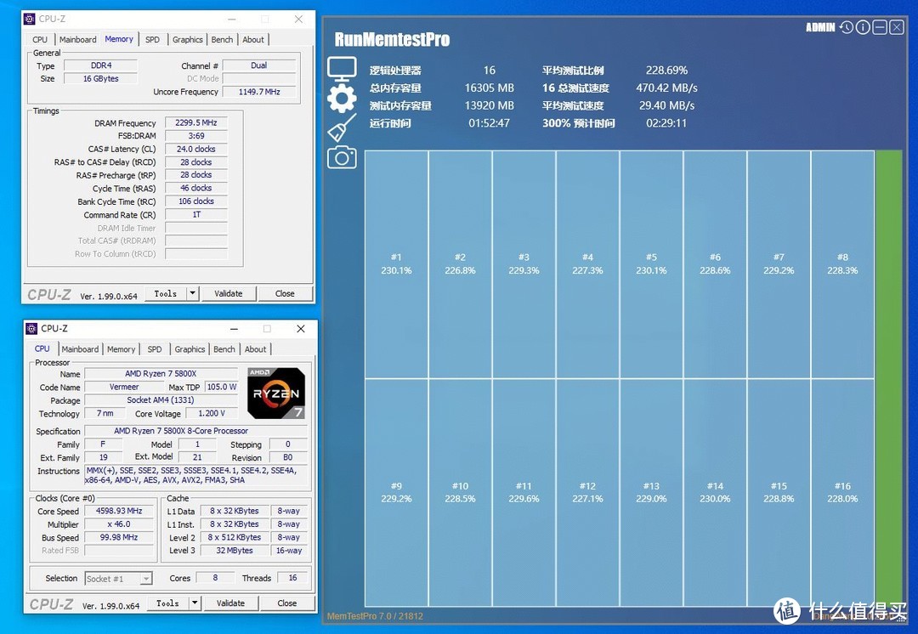
Task: Click Validate in the Memory CPU-Z window
Action: (x=229, y=293)
